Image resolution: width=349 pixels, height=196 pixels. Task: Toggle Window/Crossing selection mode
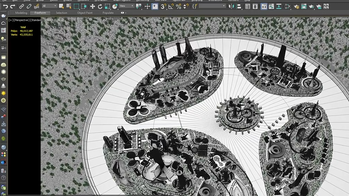84,6
